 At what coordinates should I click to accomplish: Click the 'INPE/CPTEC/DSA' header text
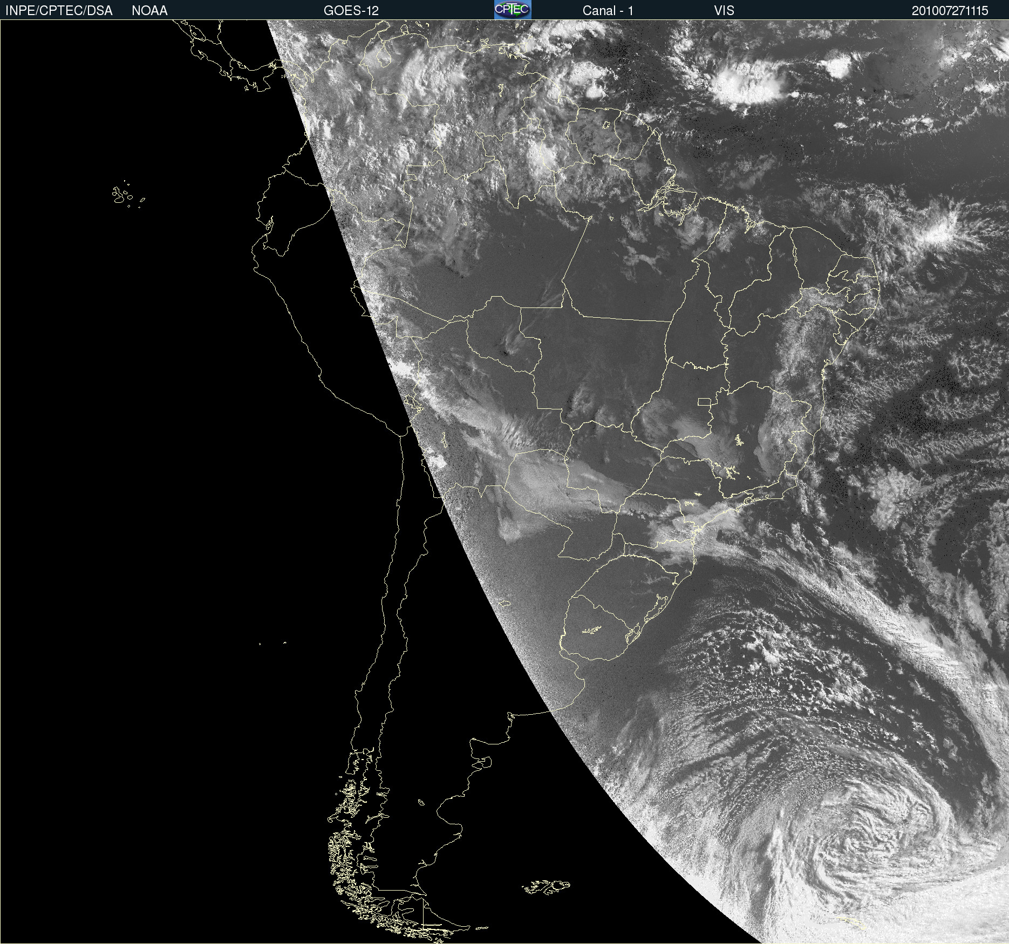click(x=59, y=11)
